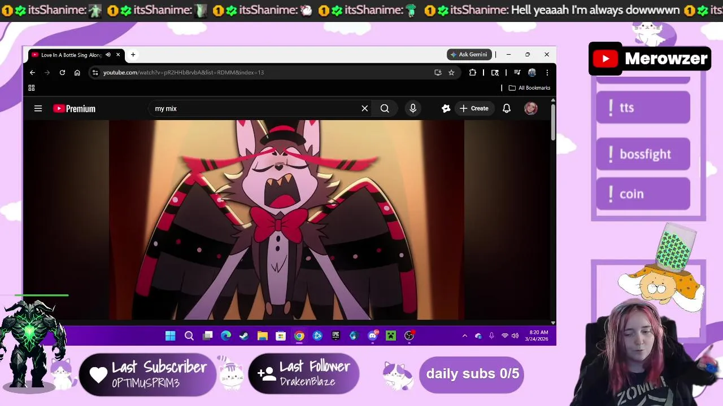
Task: Go back in Chrome
Action: click(x=32, y=72)
